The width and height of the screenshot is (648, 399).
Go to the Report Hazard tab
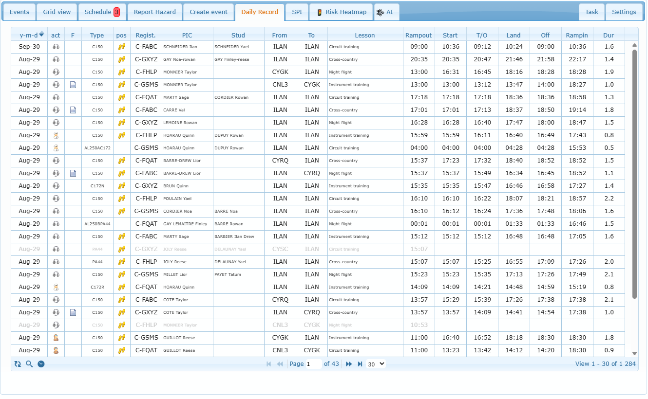(154, 12)
